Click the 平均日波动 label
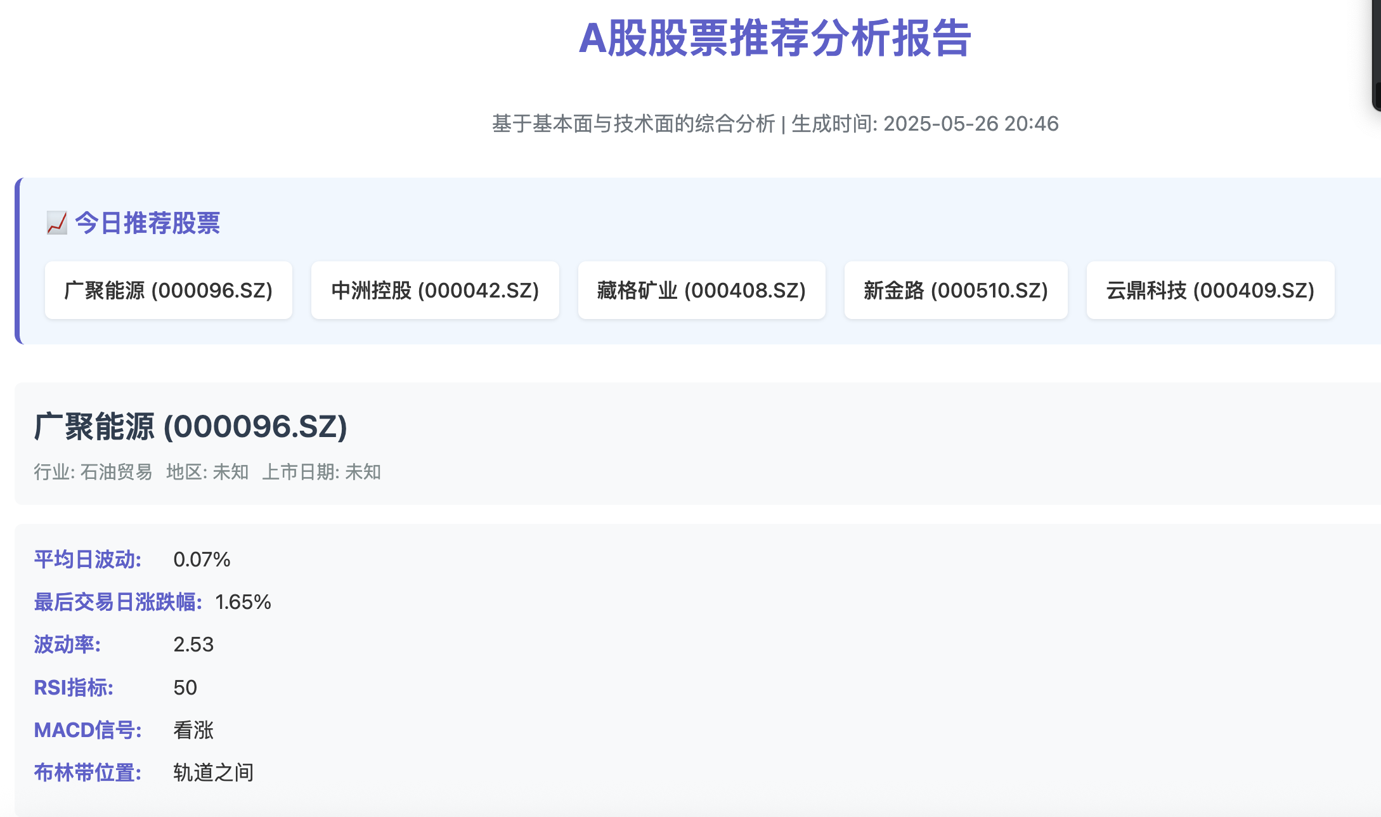The height and width of the screenshot is (817, 1381). [88, 559]
